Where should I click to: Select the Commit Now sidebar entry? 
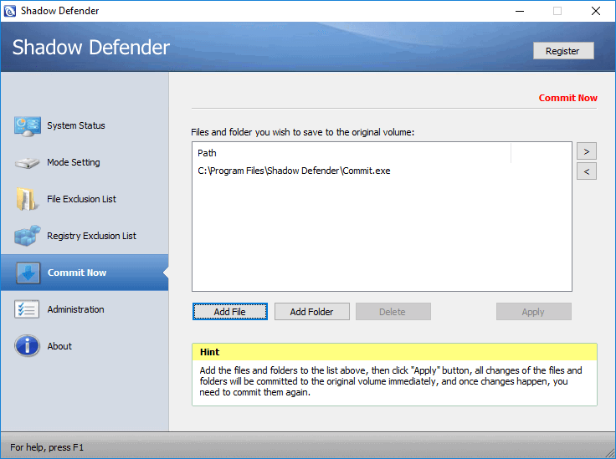85,273
